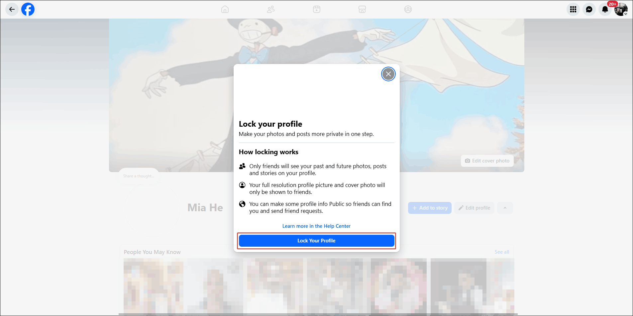
Task: Click the back arrow button
Action: coord(12,9)
